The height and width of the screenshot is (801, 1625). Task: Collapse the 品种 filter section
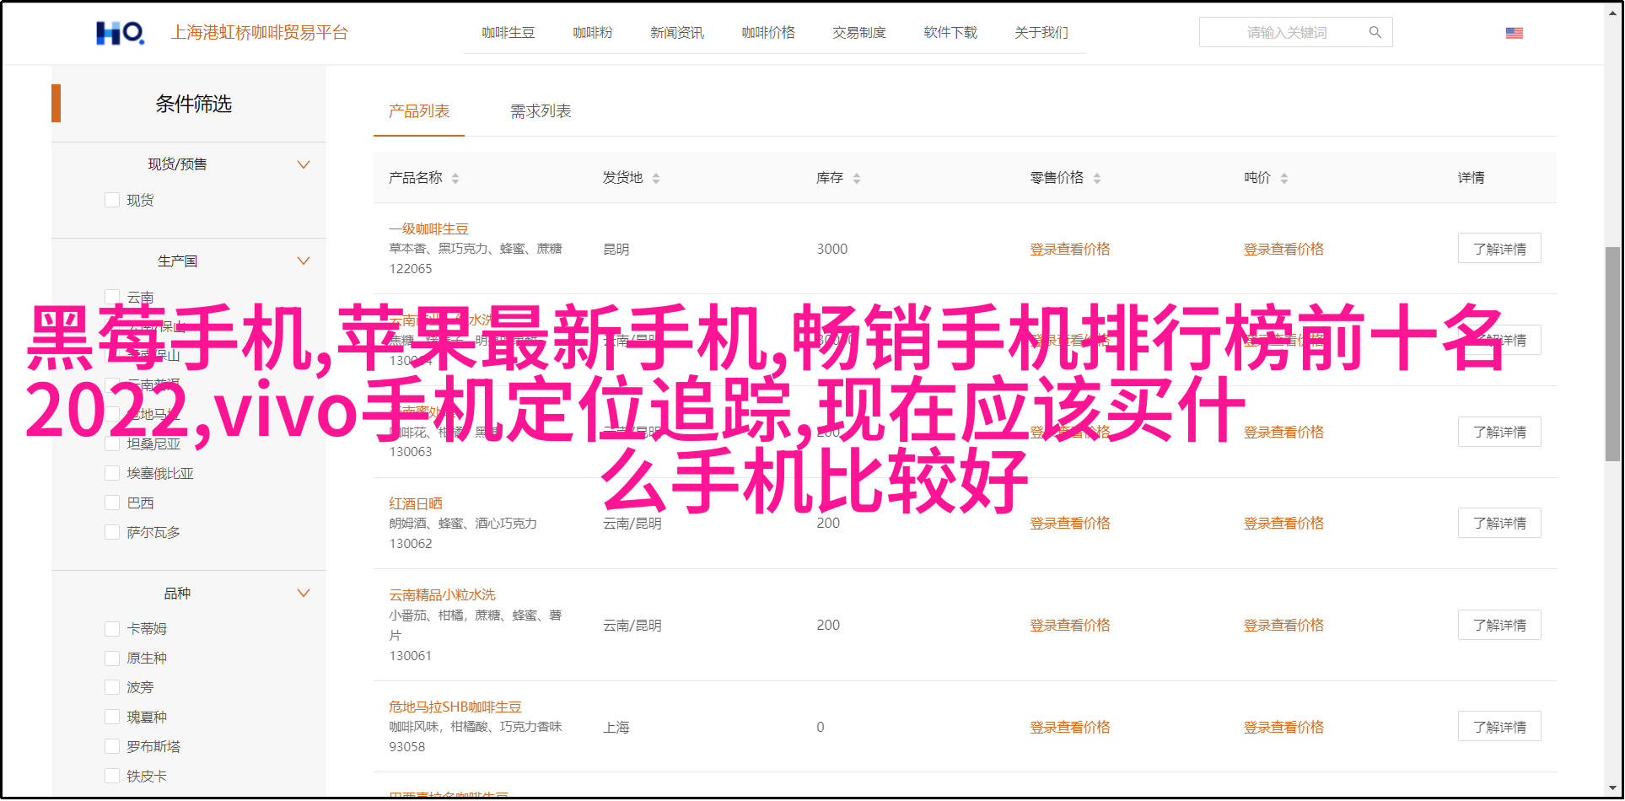304,593
